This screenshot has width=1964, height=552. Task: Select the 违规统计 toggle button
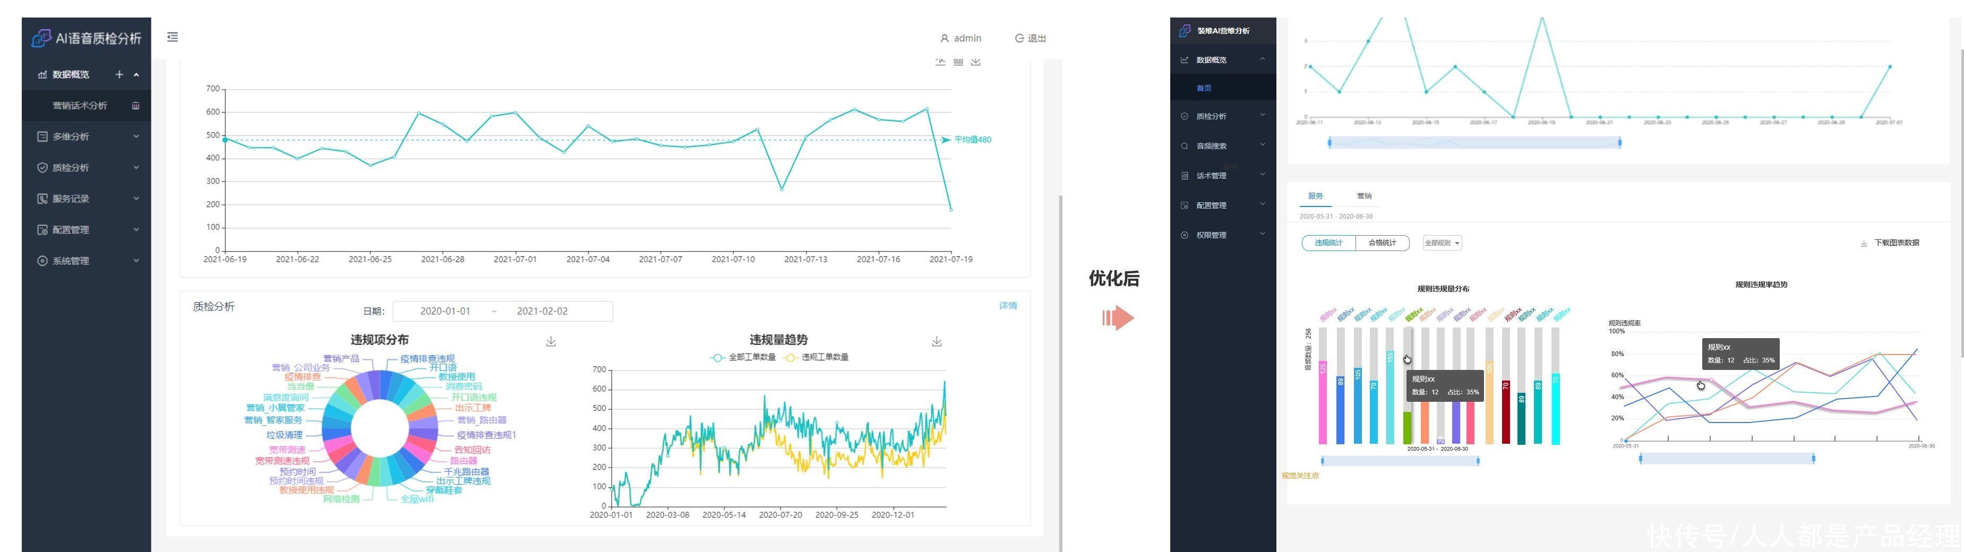coord(1328,243)
